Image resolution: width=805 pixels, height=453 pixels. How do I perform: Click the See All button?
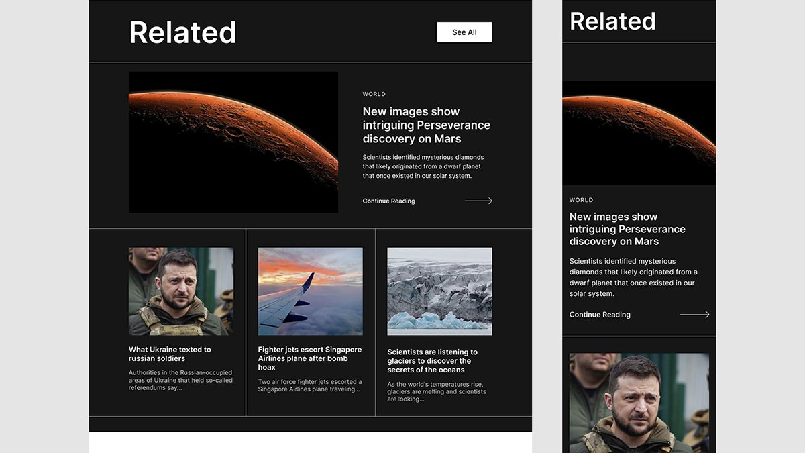click(x=464, y=32)
